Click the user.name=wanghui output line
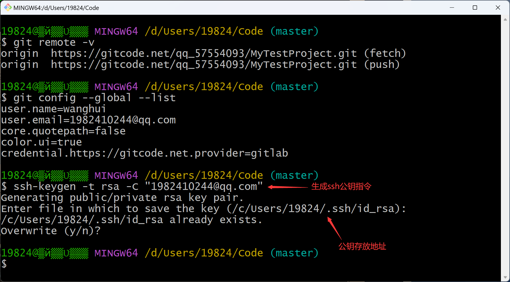 (x=53, y=109)
